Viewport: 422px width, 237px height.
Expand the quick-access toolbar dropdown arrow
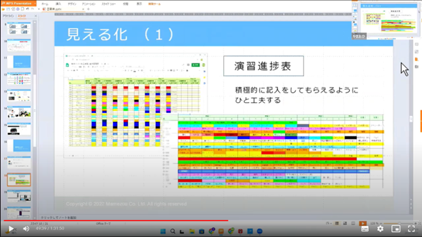coord(39,9)
